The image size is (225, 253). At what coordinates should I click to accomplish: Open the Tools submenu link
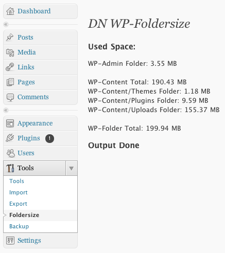coord(16,181)
